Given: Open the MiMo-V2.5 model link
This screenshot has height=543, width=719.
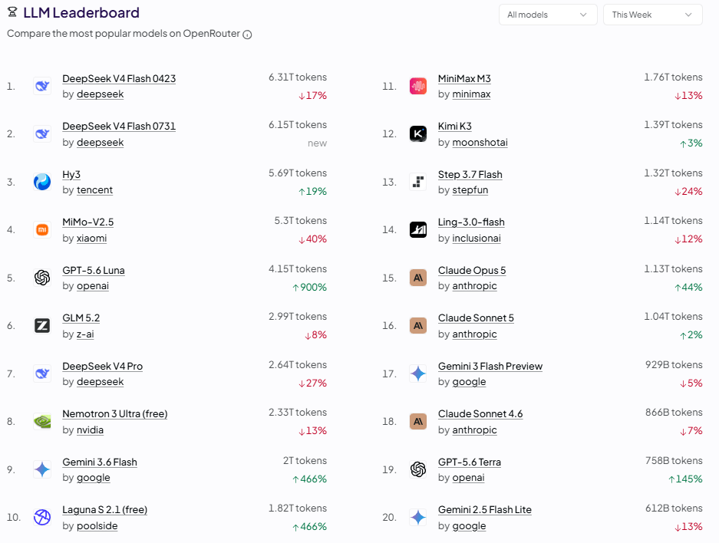Looking at the screenshot, I should (x=87, y=222).
